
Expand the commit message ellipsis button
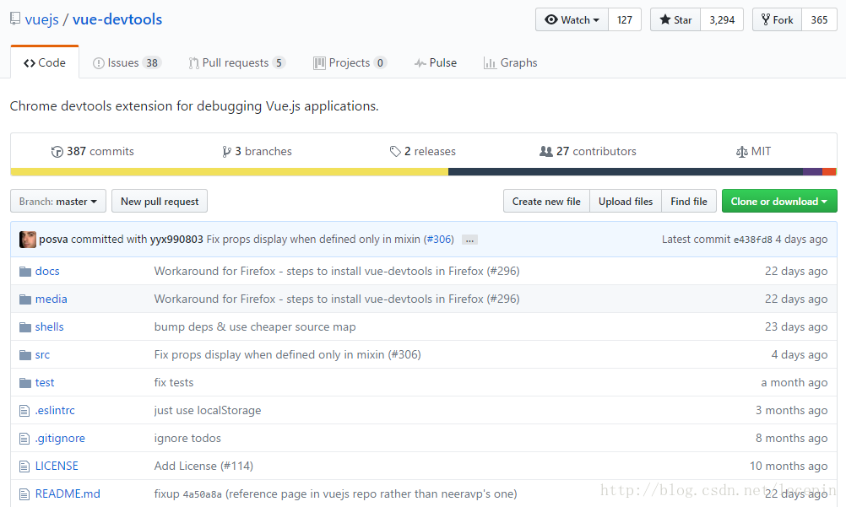click(x=469, y=240)
